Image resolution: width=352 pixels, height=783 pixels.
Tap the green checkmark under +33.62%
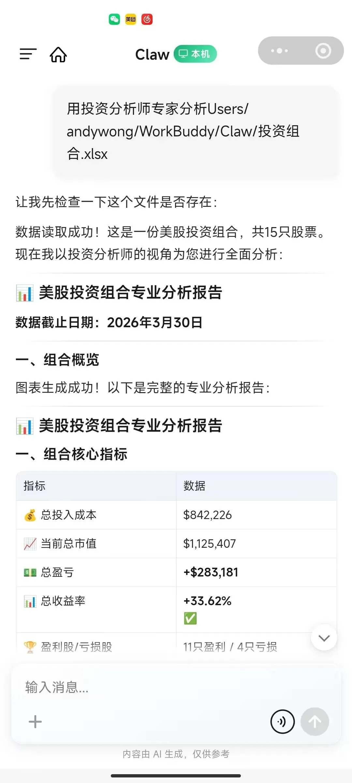pyautogui.click(x=190, y=618)
